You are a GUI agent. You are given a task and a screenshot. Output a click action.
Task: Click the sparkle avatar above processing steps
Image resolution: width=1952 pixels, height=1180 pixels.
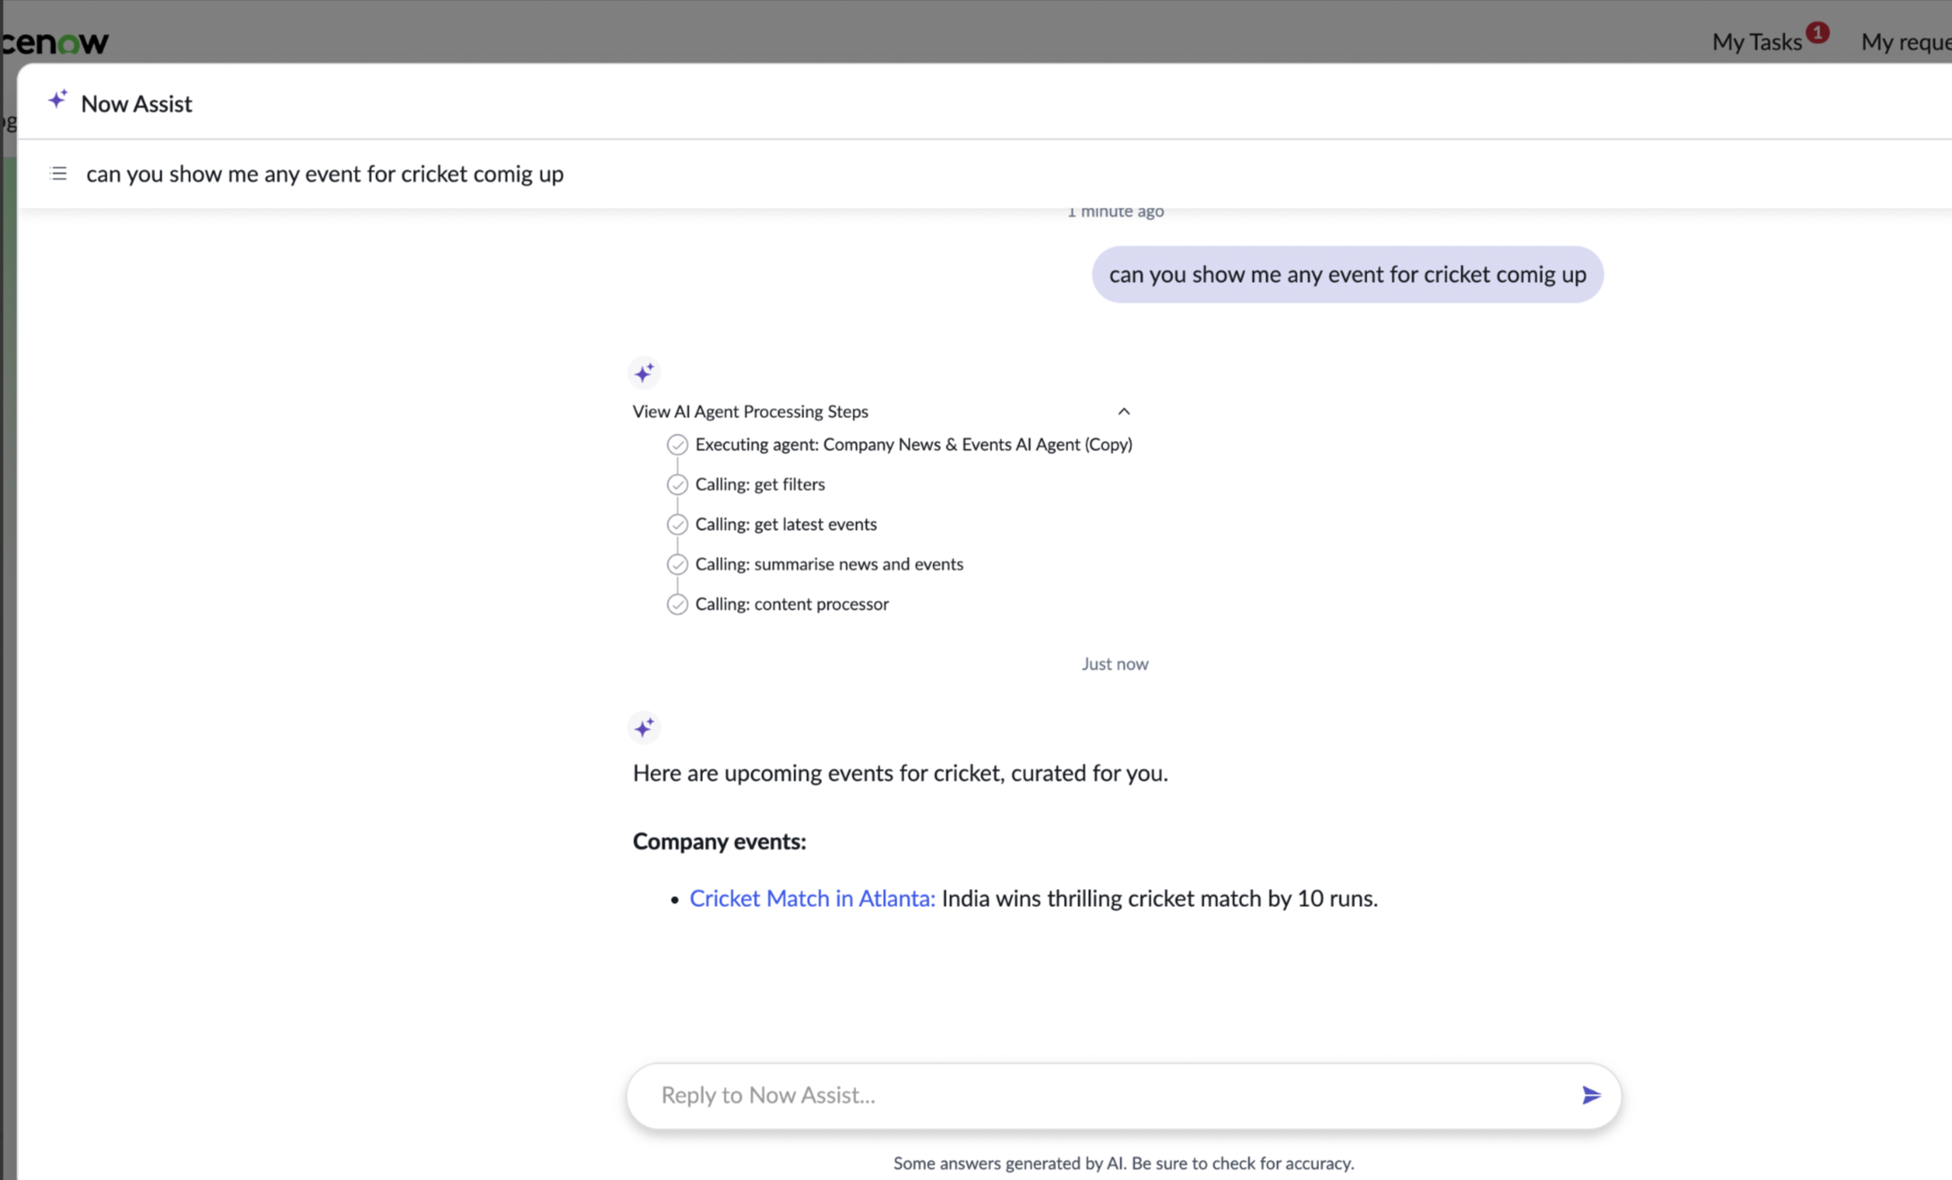[644, 372]
